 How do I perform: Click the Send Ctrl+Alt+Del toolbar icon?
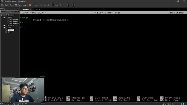point(37,5)
